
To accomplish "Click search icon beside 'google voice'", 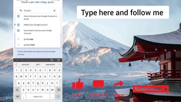I will (18, 45).
